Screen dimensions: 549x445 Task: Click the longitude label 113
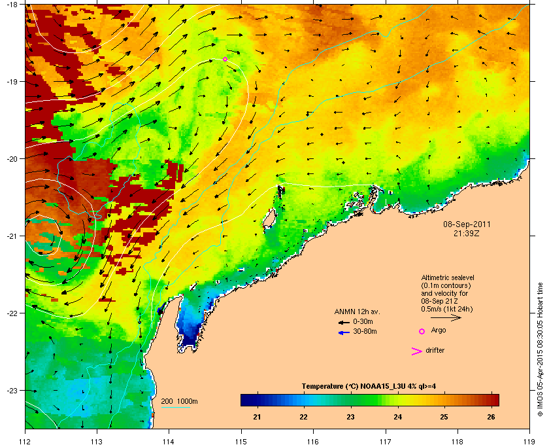coord(97,441)
